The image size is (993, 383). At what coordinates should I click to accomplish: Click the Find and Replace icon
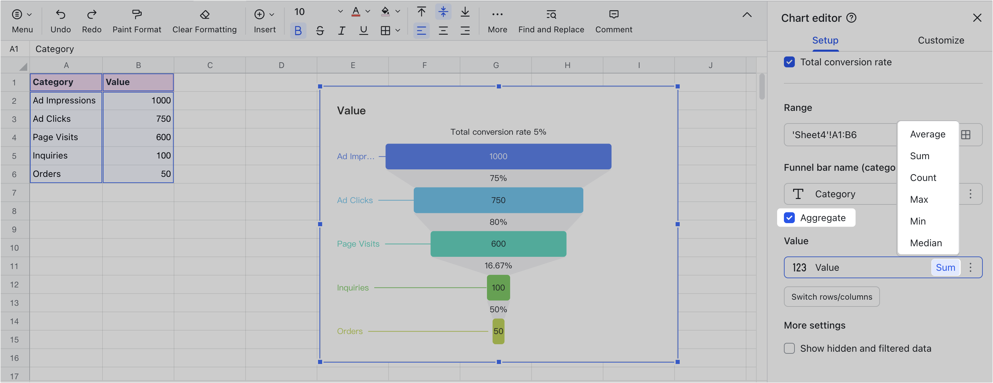click(551, 14)
